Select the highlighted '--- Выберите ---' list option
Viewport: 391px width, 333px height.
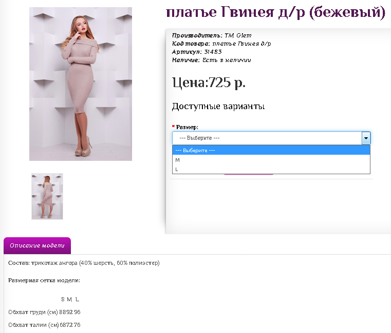[x=271, y=151]
